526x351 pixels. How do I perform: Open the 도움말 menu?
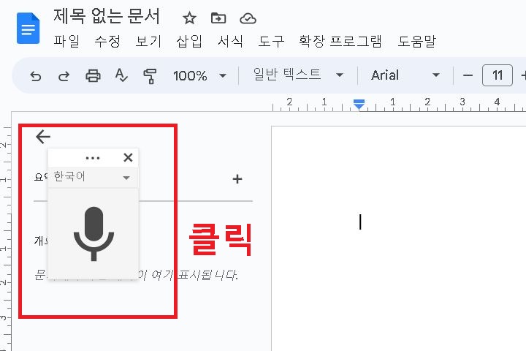[x=416, y=41]
